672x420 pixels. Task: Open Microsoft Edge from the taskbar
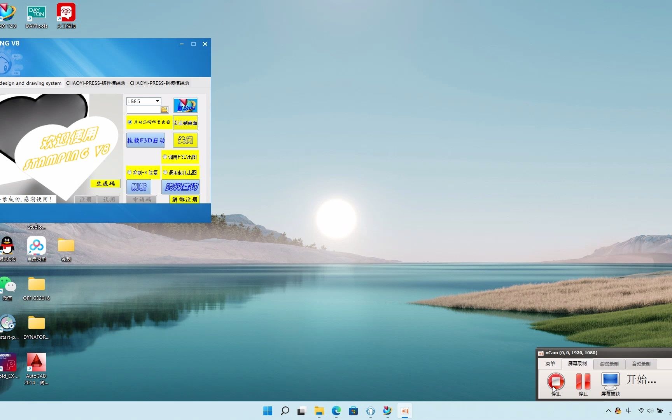336,411
